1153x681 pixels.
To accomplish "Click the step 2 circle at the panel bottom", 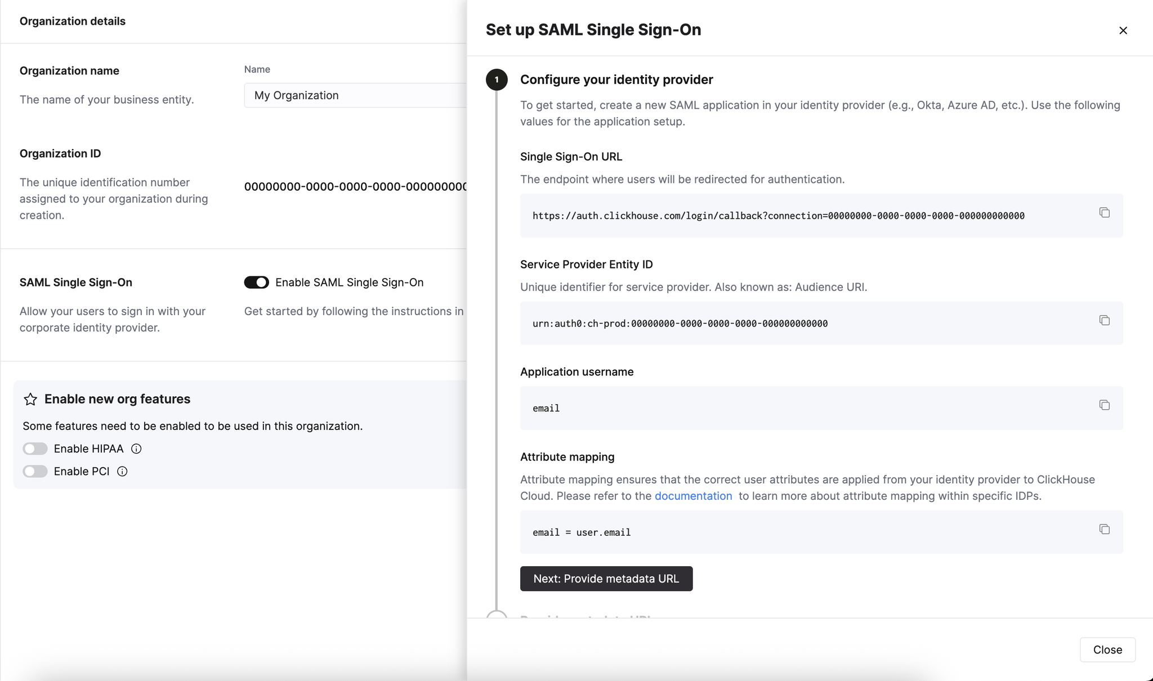I will click(x=497, y=616).
